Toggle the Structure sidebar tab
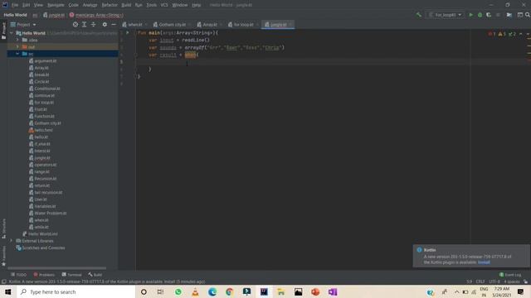This screenshot has width=531, height=298. click(x=3, y=228)
